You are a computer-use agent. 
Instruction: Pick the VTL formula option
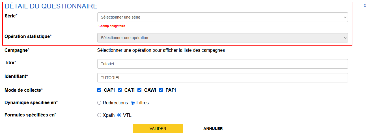pyautogui.click(x=119, y=115)
